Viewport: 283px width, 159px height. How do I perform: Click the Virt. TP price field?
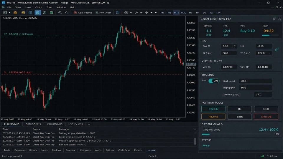click(x=264, y=67)
